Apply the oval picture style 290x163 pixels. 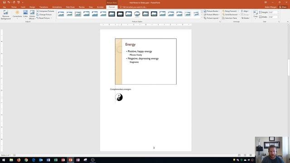(x=137, y=14)
